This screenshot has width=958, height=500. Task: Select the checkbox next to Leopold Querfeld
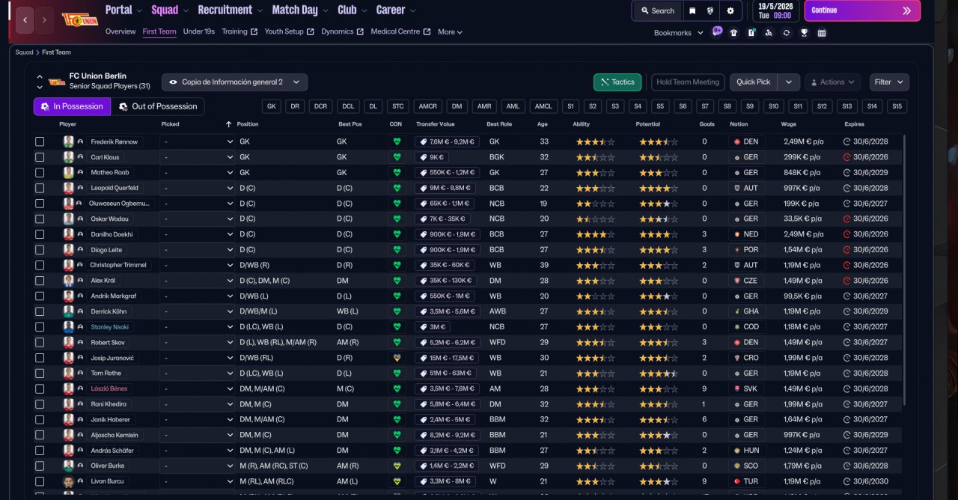tap(40, 188)
